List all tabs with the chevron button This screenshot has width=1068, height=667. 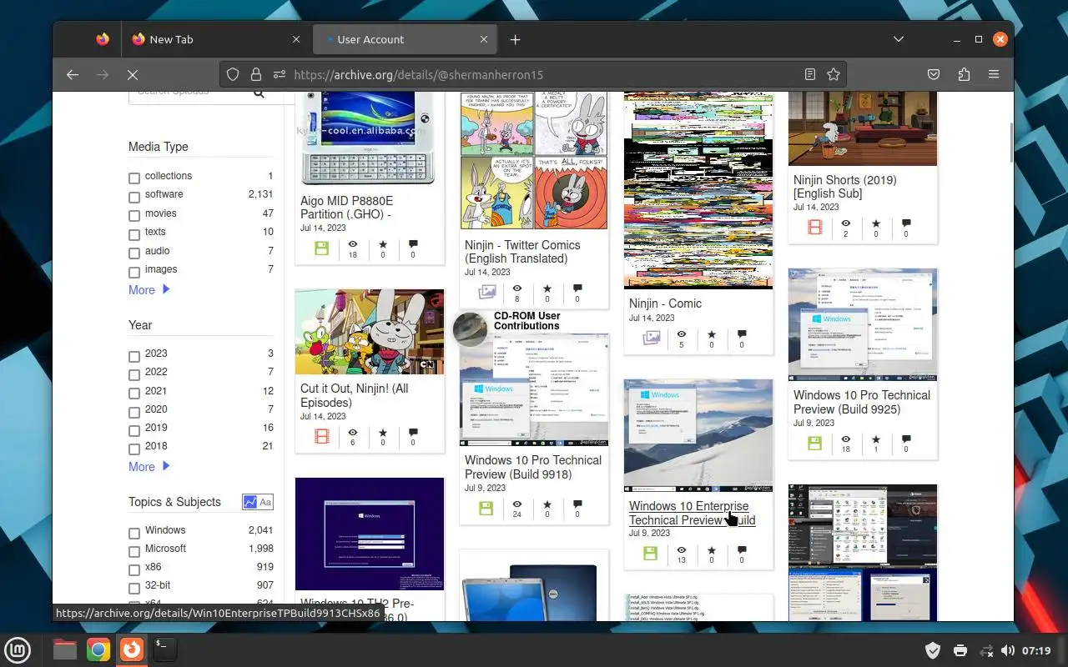click(899, 39)
